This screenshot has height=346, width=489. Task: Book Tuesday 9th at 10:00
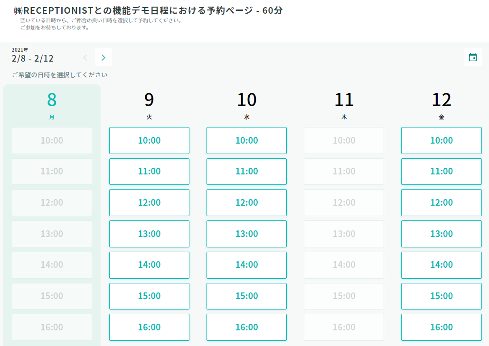click(x=149, y=140)
